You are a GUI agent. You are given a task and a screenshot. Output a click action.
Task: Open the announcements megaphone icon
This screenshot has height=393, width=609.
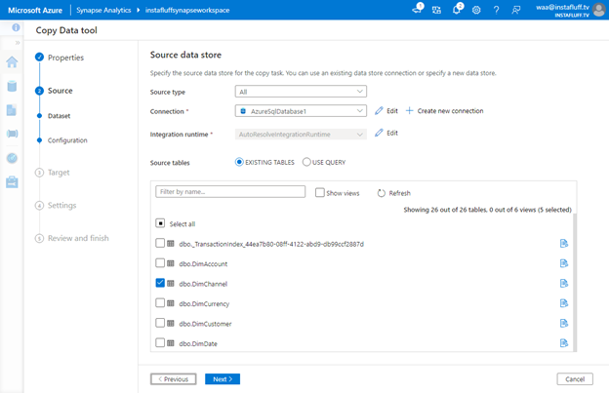coord(418,10)
